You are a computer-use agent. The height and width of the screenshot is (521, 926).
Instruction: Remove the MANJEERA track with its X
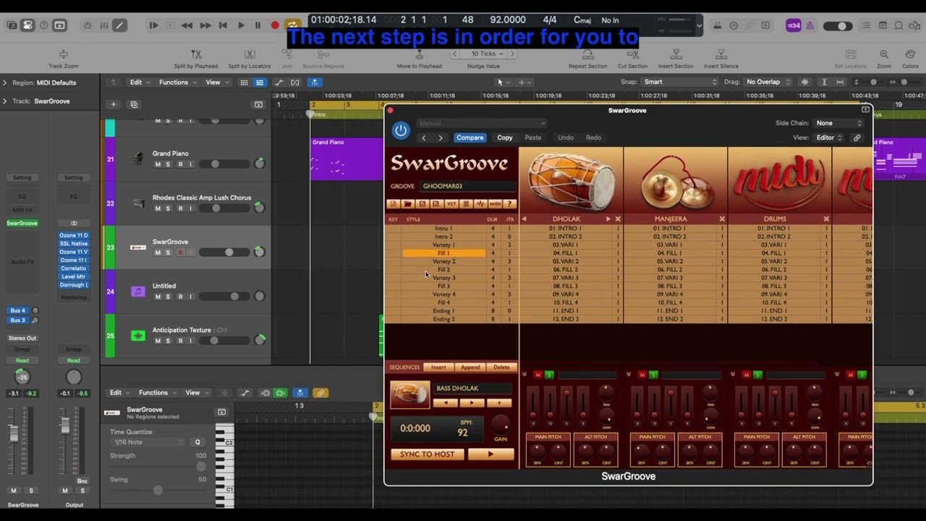721,219
